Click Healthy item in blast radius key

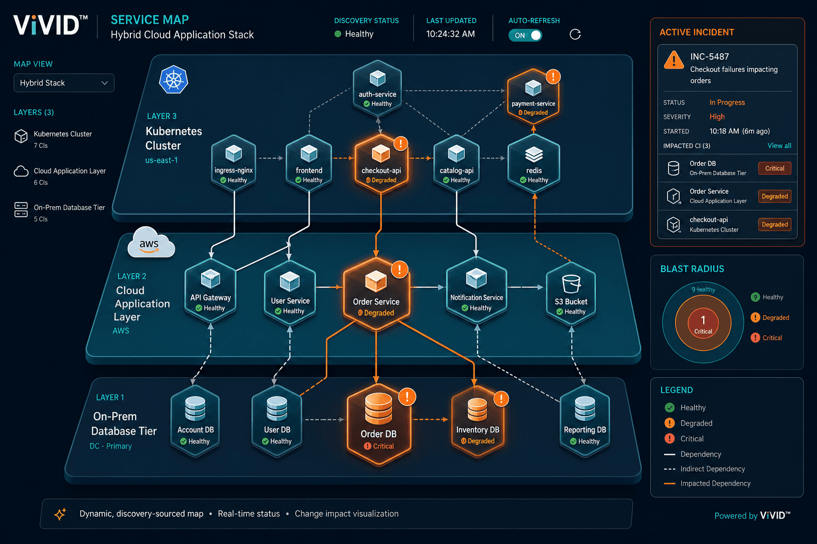click(767, 297)
